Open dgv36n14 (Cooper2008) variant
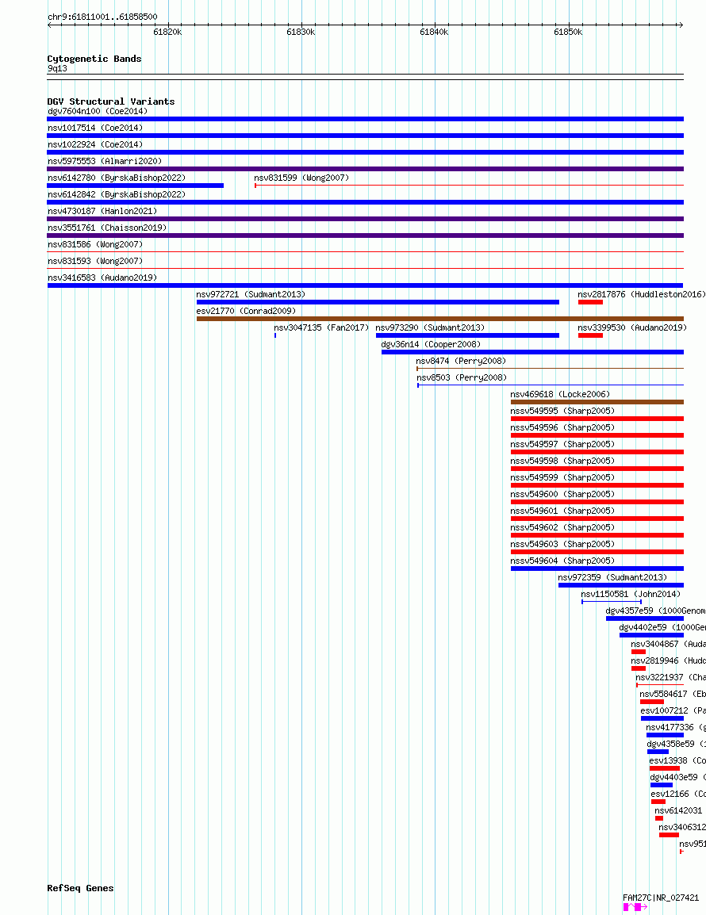The height and width of the screenshot is (915, 706). (532, 352)
